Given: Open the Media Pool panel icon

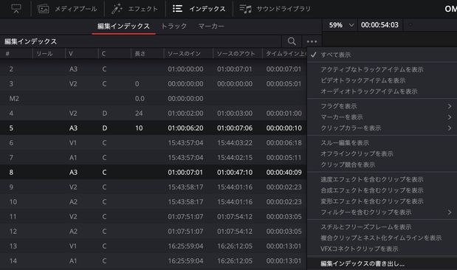Looking at the screenshot, I should (43, 9).
